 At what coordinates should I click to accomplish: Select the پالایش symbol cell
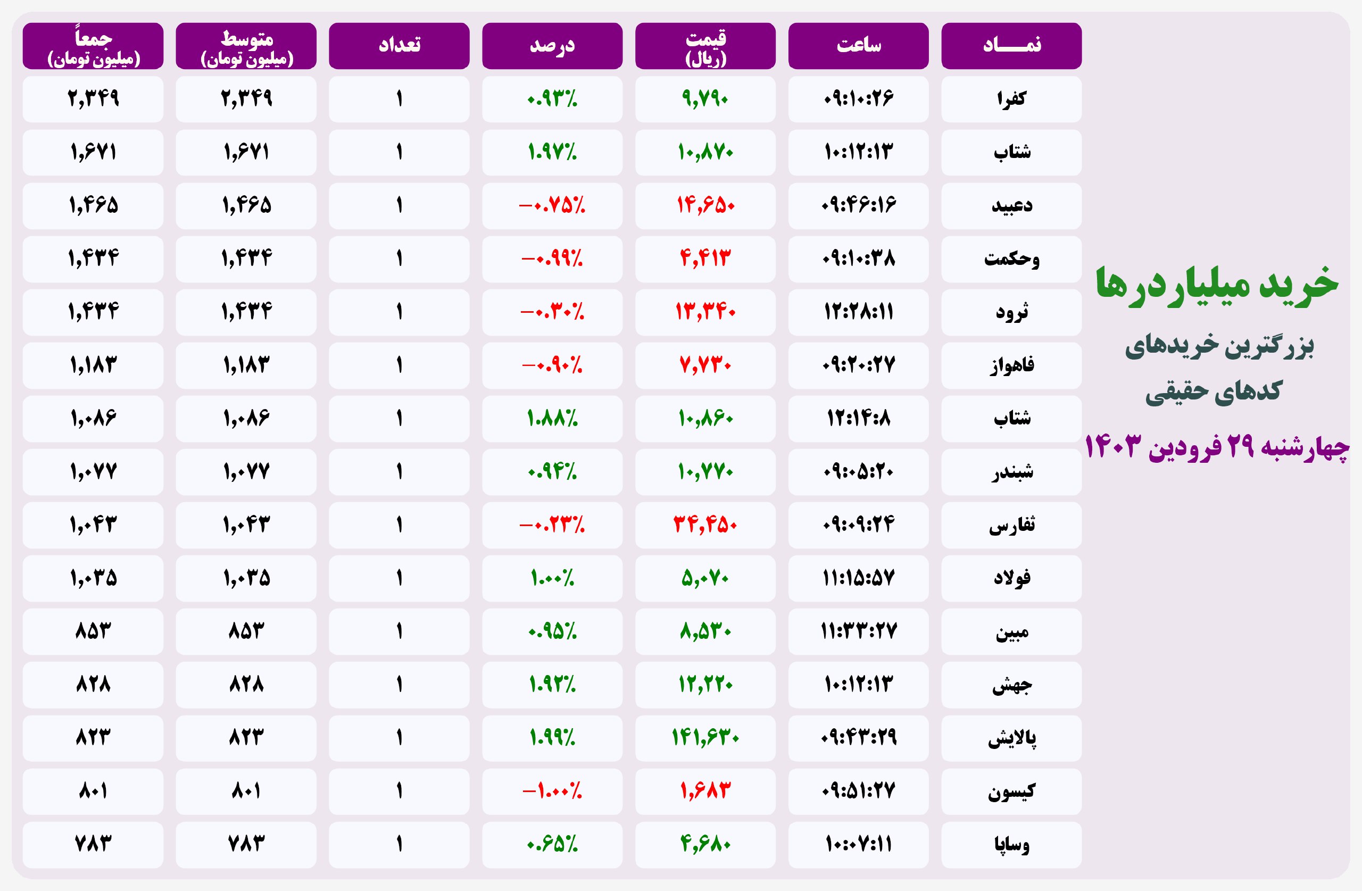pyautogui.click(x=1011, y=738)
